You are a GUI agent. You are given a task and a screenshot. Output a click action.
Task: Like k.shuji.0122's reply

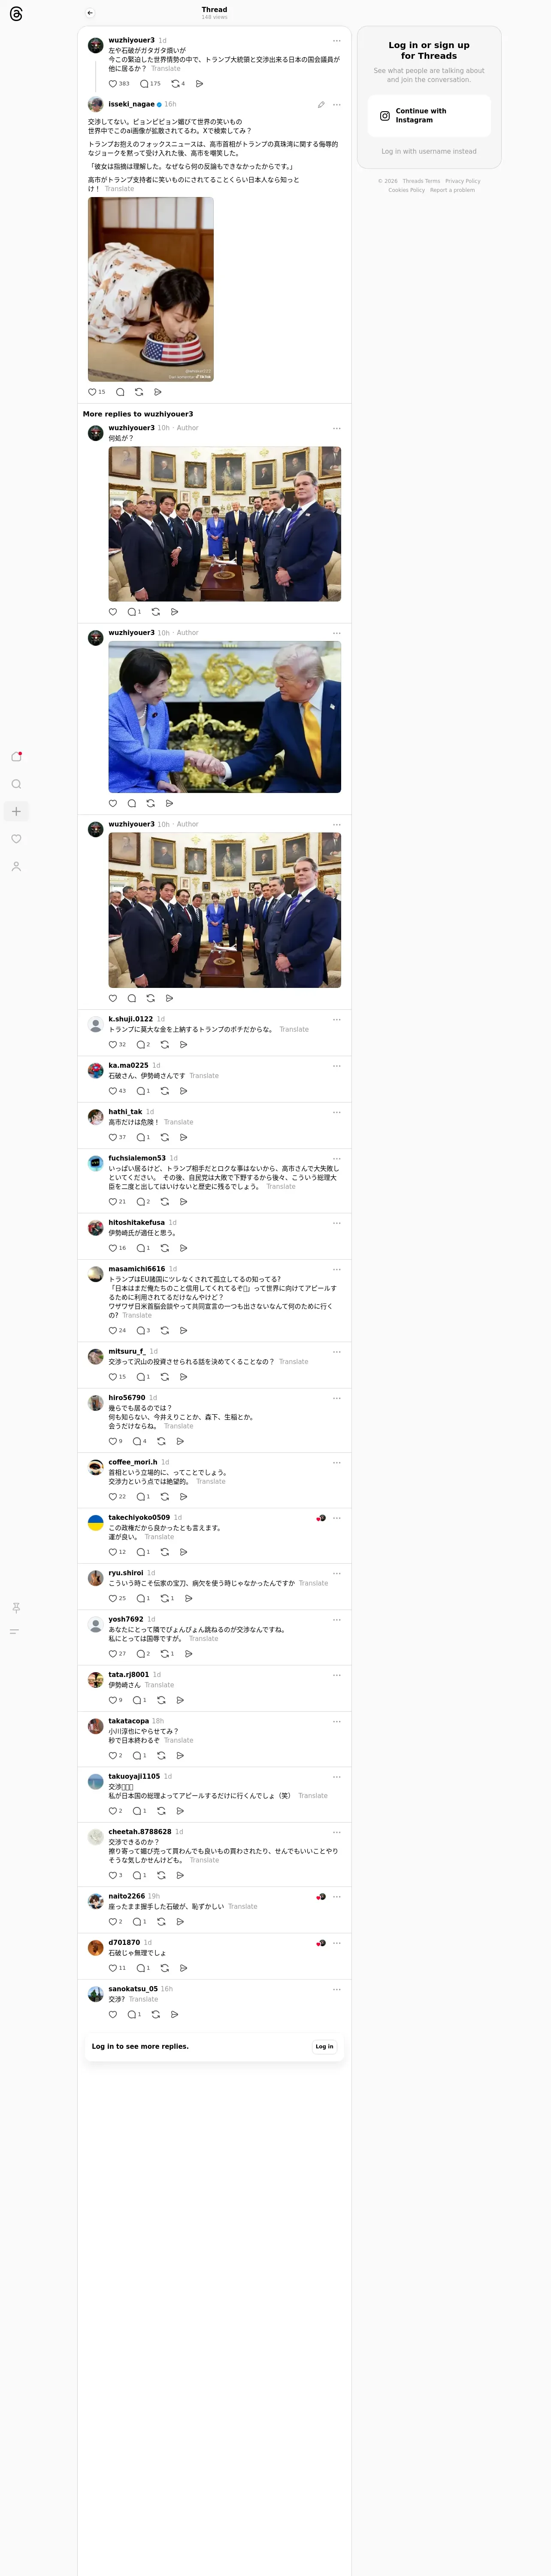[113, 1044]
